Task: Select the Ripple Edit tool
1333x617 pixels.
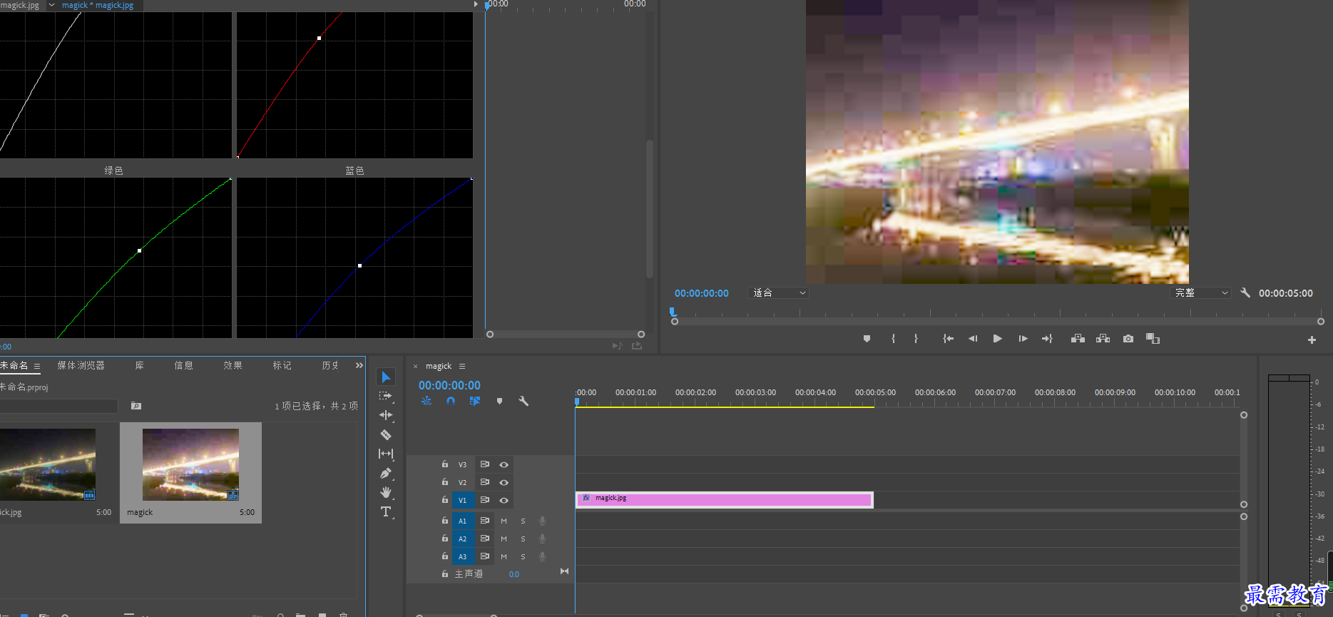Action: click(386, 415)
